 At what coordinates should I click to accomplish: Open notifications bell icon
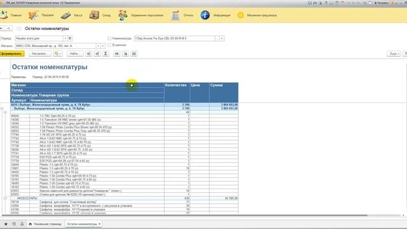click(x=22, y=224)
